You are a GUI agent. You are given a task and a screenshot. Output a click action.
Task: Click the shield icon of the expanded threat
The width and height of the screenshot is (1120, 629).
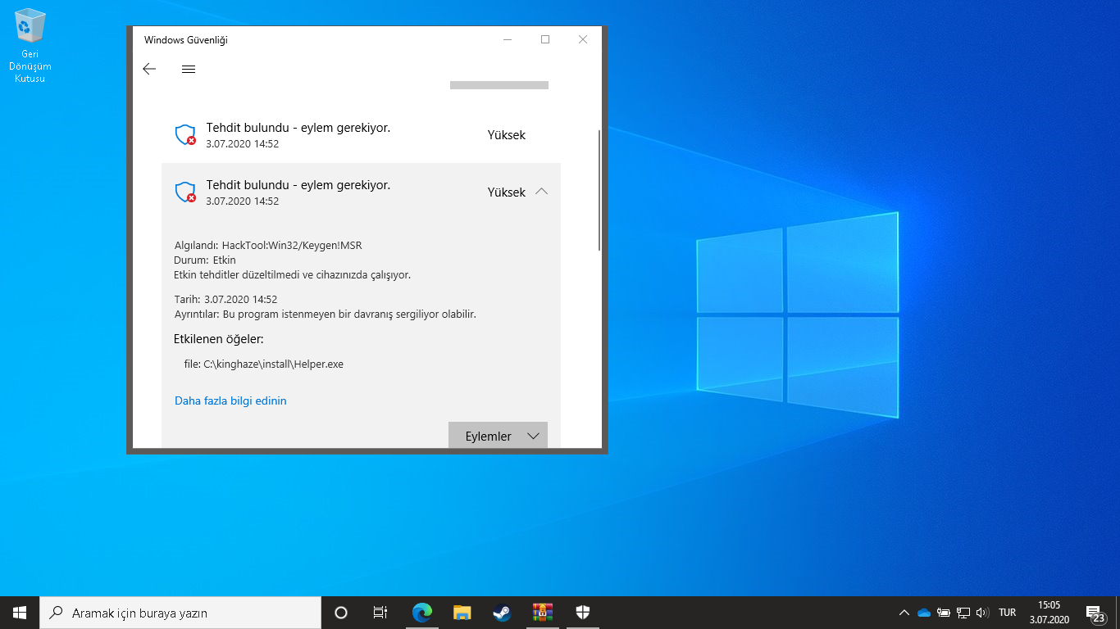[x=186, y=192]
